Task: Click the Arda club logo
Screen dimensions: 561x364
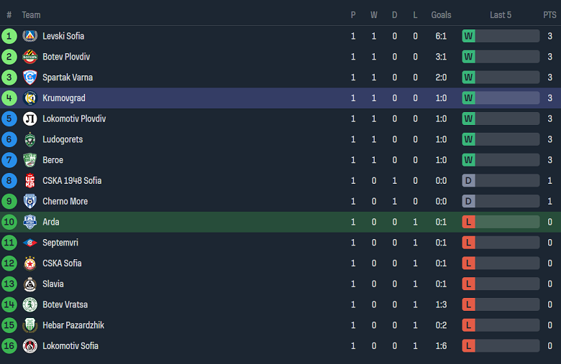Action: coord(29,222)
